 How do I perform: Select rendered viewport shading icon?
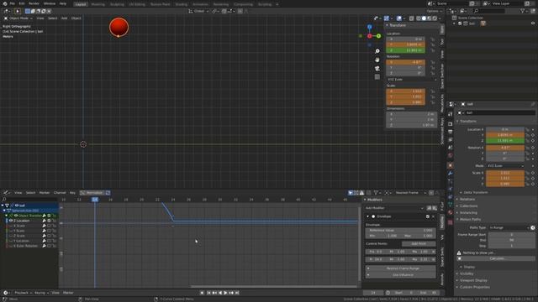435,18
